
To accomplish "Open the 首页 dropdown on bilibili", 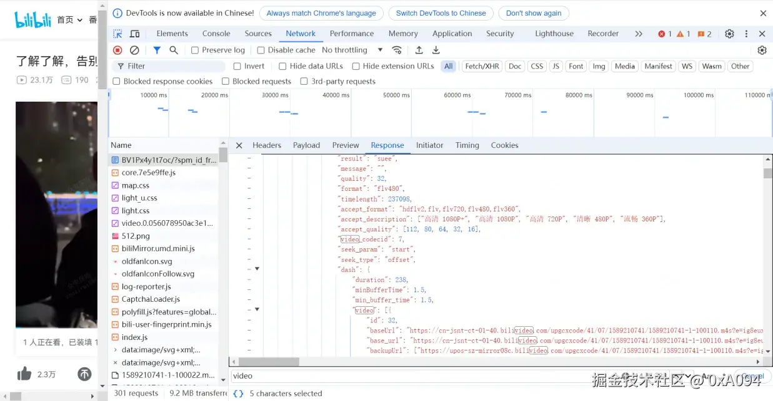I will pos(69,20).
